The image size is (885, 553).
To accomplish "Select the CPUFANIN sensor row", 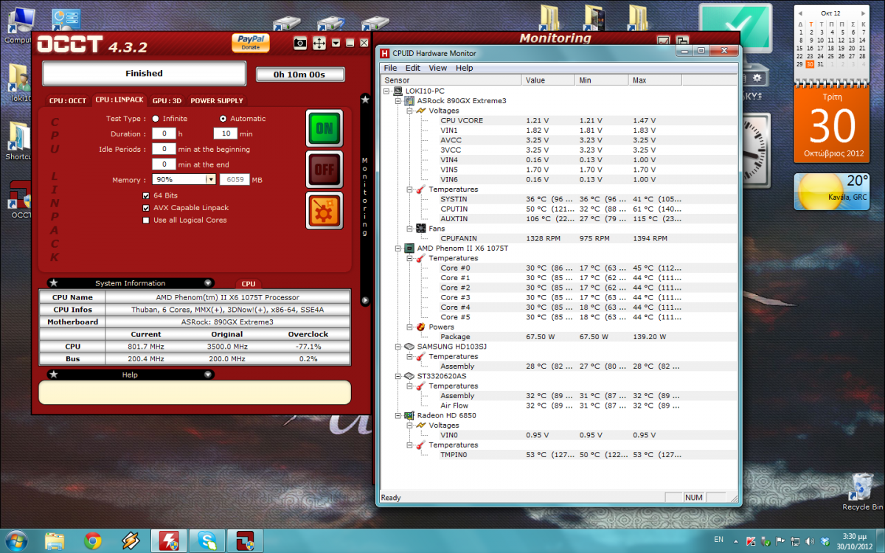I will [x=558, y=238].
